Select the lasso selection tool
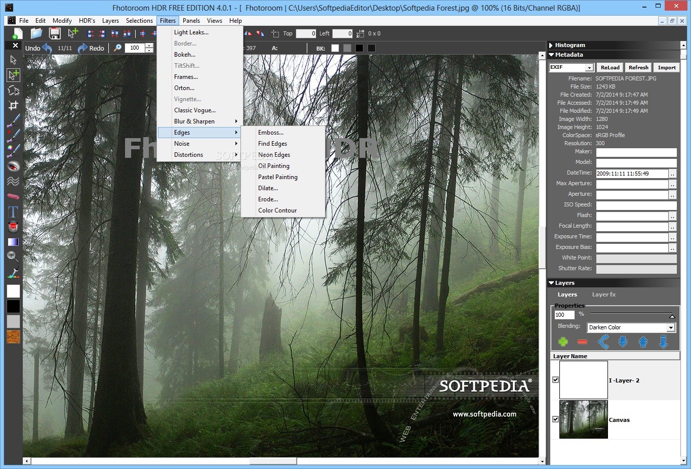691x469 pixels. (13, 90)
